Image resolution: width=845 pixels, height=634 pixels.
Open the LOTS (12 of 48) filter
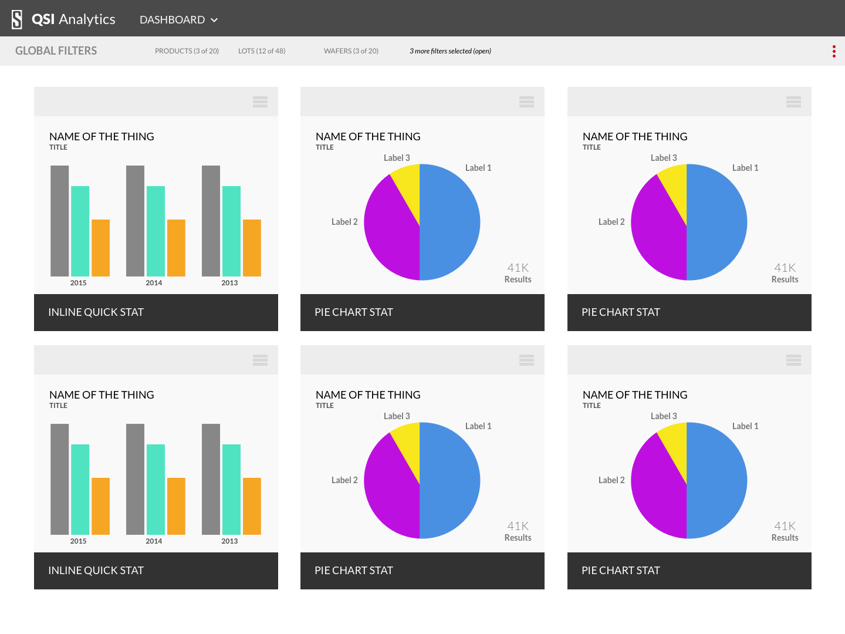coord(262,51)
